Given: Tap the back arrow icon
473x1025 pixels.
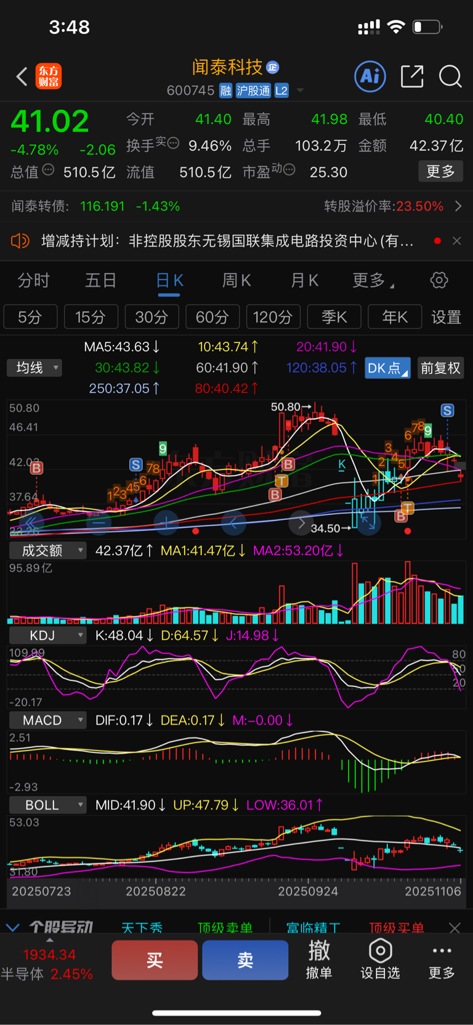Looking at the screenshot, I should [x=22, y=76].
